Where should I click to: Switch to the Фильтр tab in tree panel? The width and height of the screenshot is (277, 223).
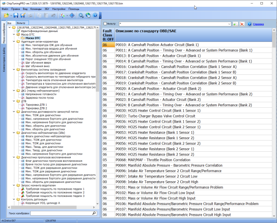(x=22, y=23)
